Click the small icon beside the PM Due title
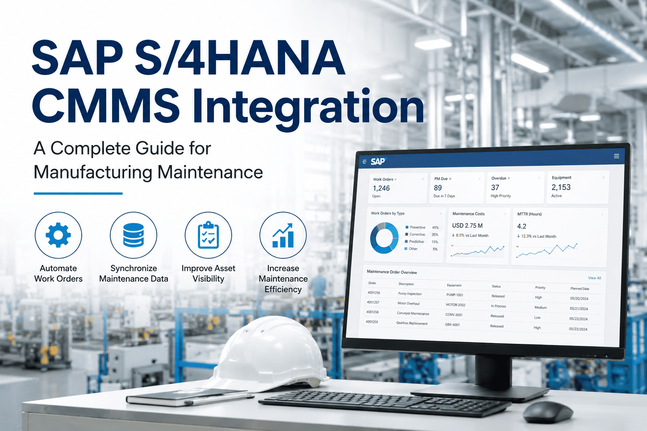This screenshot has width=647, height=431. point(450,179)
